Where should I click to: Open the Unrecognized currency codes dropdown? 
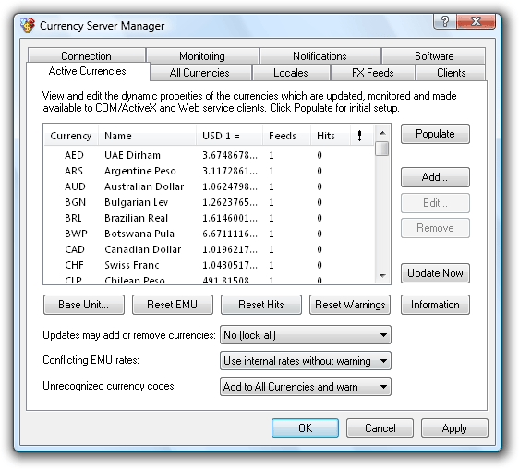[305, 387]
